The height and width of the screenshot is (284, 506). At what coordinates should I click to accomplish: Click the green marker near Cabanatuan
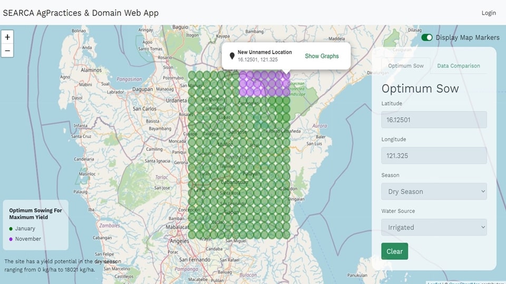pyautogui.click(x=230, y=182)
